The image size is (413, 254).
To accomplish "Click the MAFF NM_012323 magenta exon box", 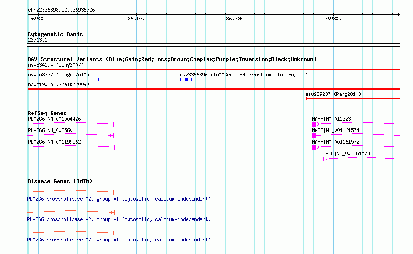I will point(314,124).
